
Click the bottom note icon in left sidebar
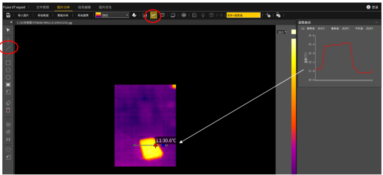click(8, 157)
